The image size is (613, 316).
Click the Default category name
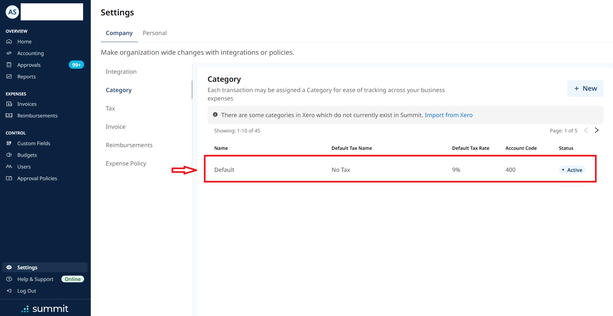point(224,170)
